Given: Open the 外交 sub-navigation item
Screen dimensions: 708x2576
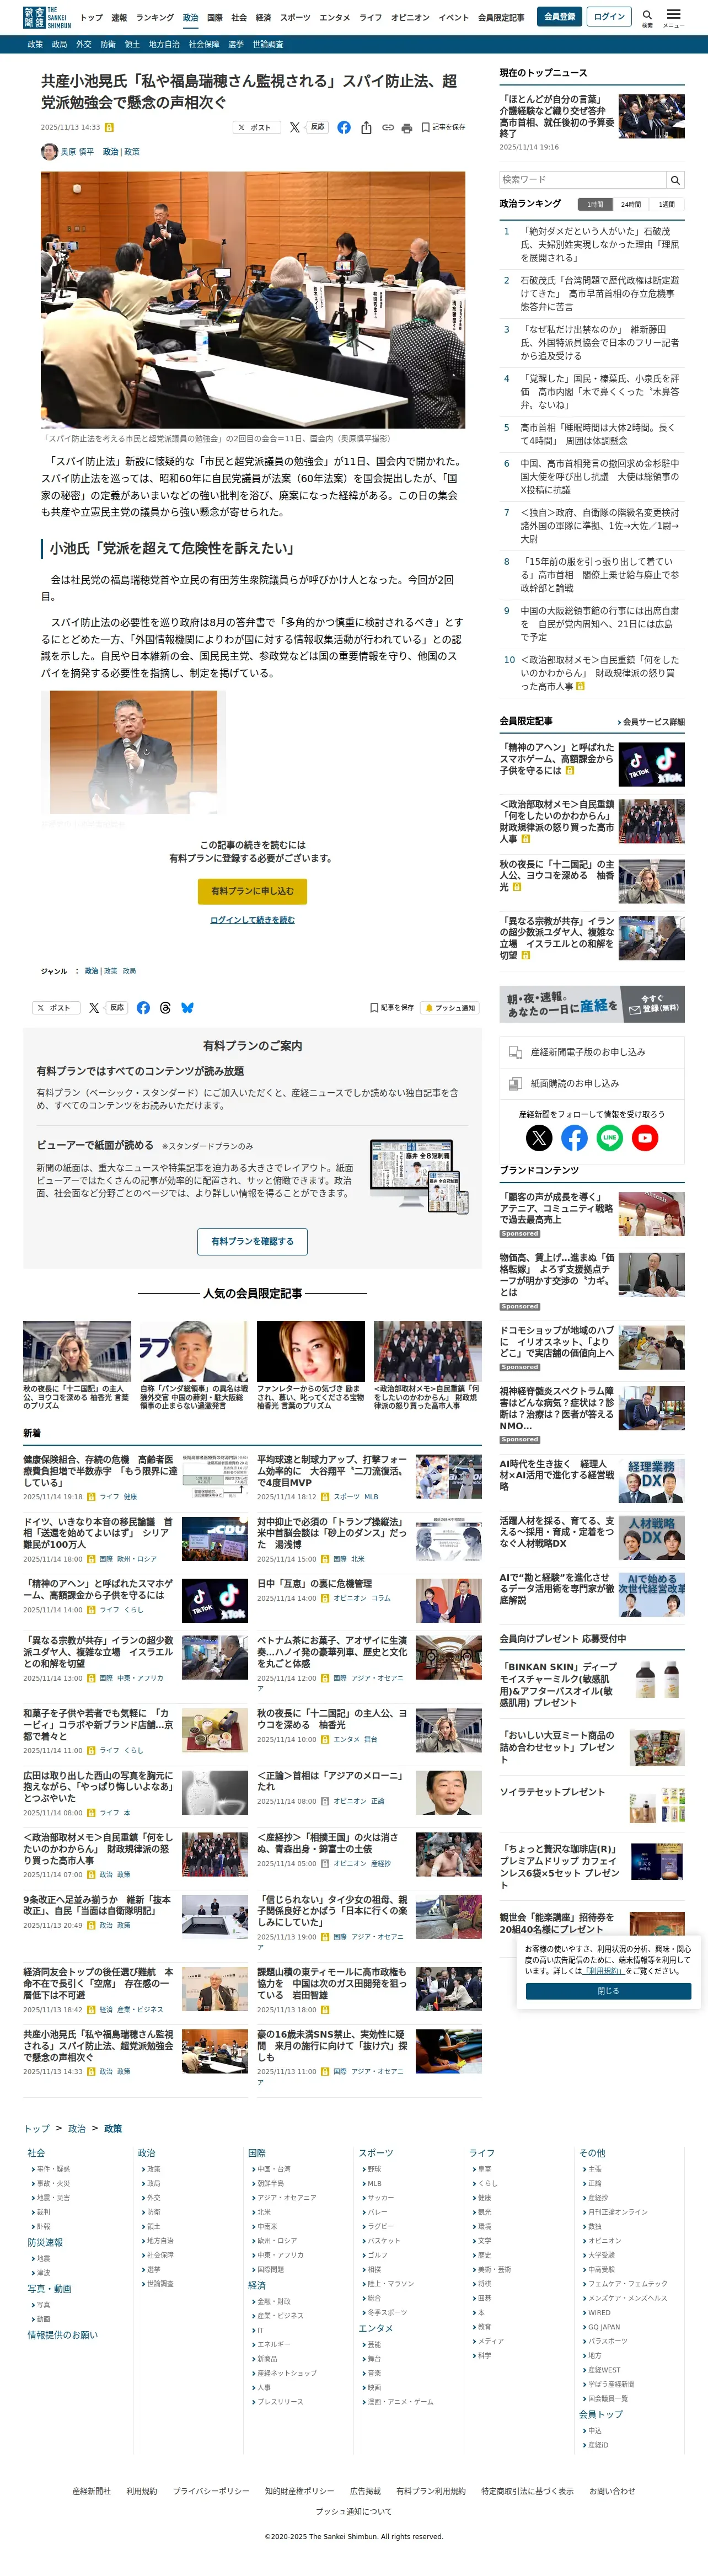Looking at the screenshot, I should click(84, 44).
